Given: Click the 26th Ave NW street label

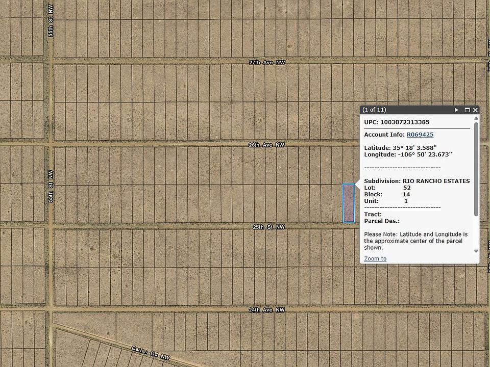Looking at the screenshot, I should point(266,145).
